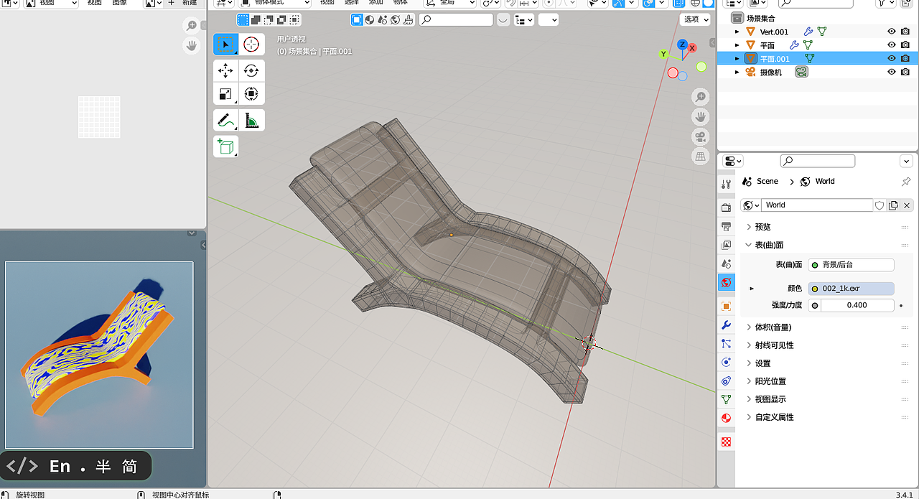Expand 摄像机 tree item in outliner
The width and height of the screenshot is (919, 499).
737,73
